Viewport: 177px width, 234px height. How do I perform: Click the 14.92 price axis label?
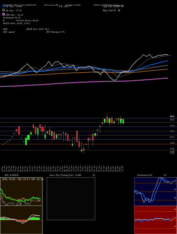172,143
